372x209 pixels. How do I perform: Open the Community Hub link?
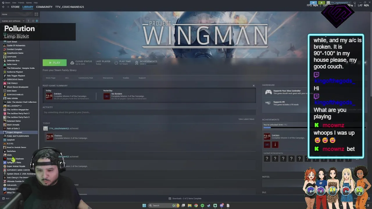85,78
